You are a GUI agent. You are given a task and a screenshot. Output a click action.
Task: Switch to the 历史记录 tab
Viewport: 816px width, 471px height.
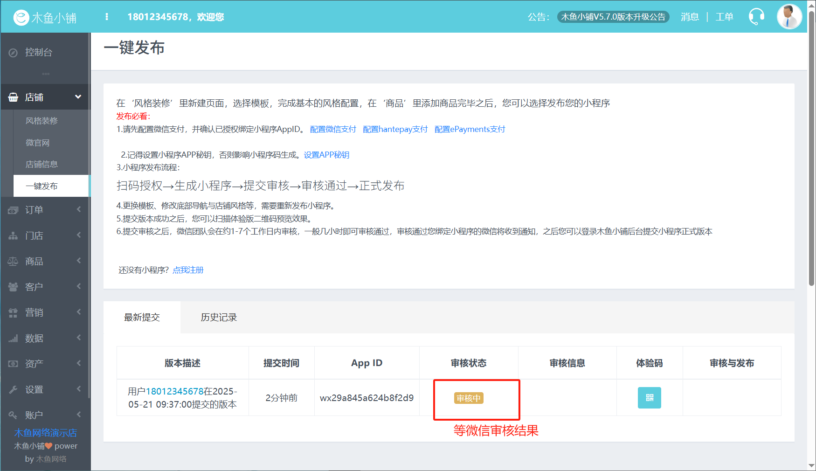click(x=219, y=318)
